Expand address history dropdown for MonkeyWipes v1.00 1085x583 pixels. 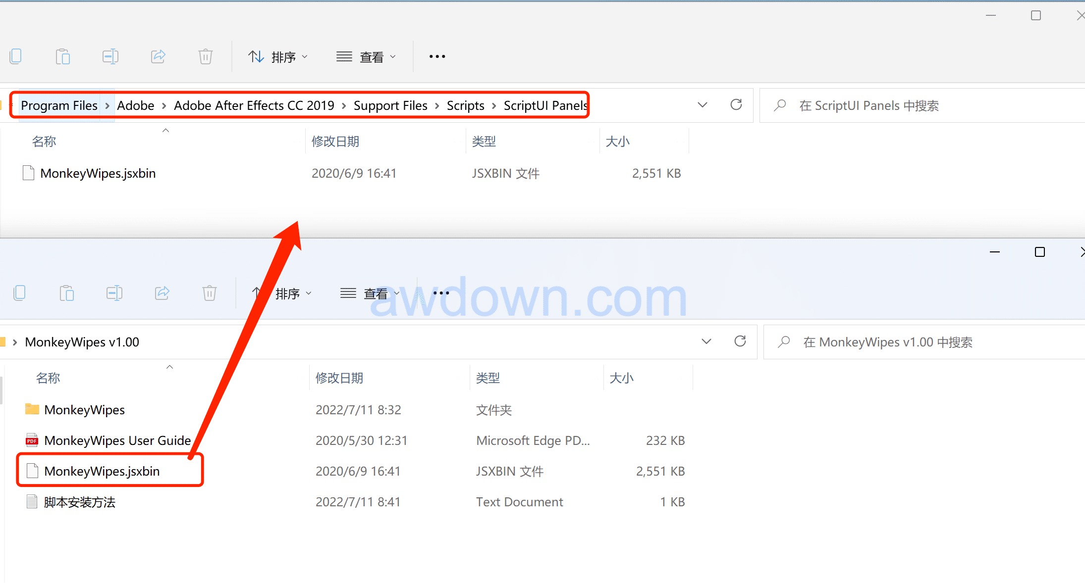[706, 341]
